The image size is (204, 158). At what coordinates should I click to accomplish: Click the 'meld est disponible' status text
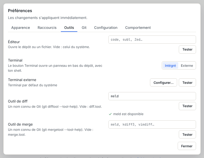pyautogui.click(x=128, y=114)
